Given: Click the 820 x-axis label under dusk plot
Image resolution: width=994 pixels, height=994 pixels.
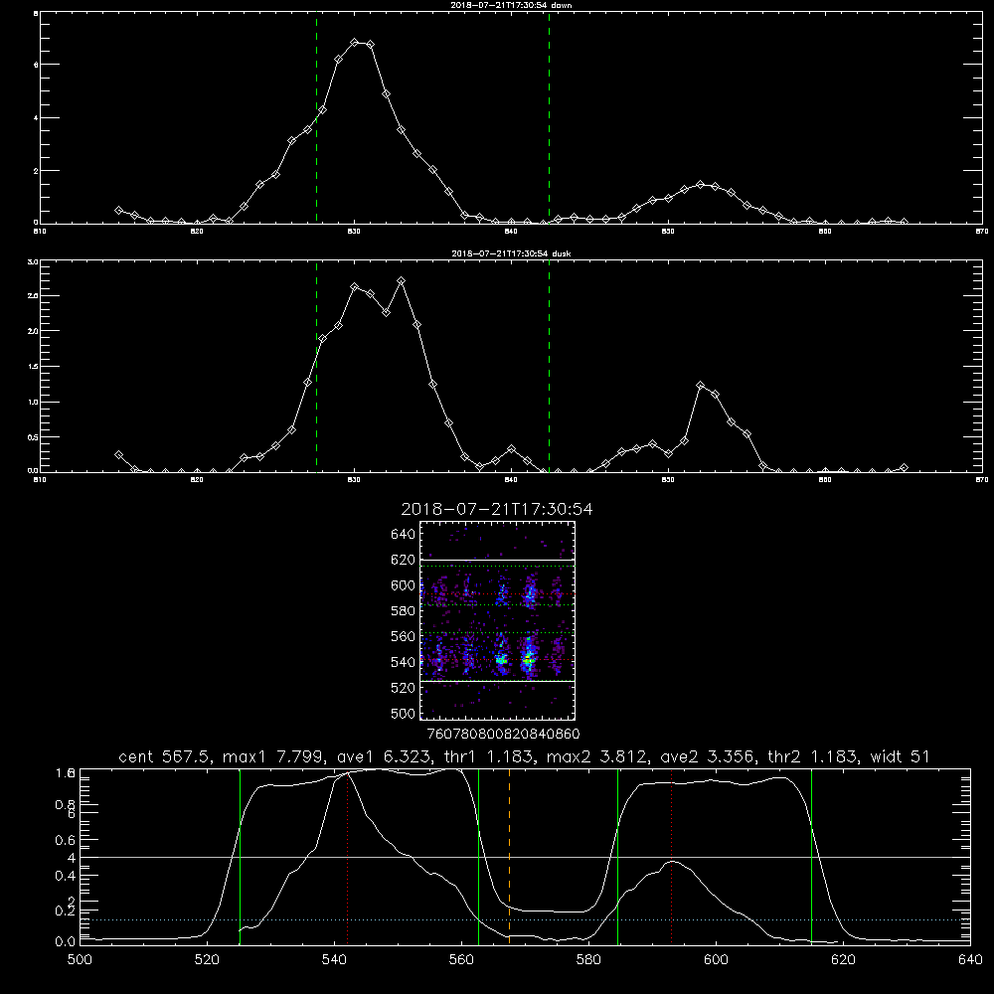Looking at the screenshot, I should click(197, 480).
